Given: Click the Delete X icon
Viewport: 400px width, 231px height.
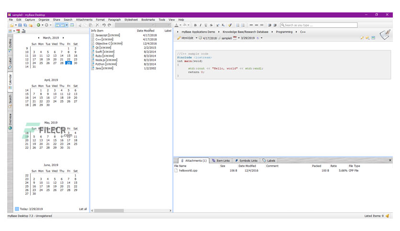Looking at the screenshot, I should (97, 25).
